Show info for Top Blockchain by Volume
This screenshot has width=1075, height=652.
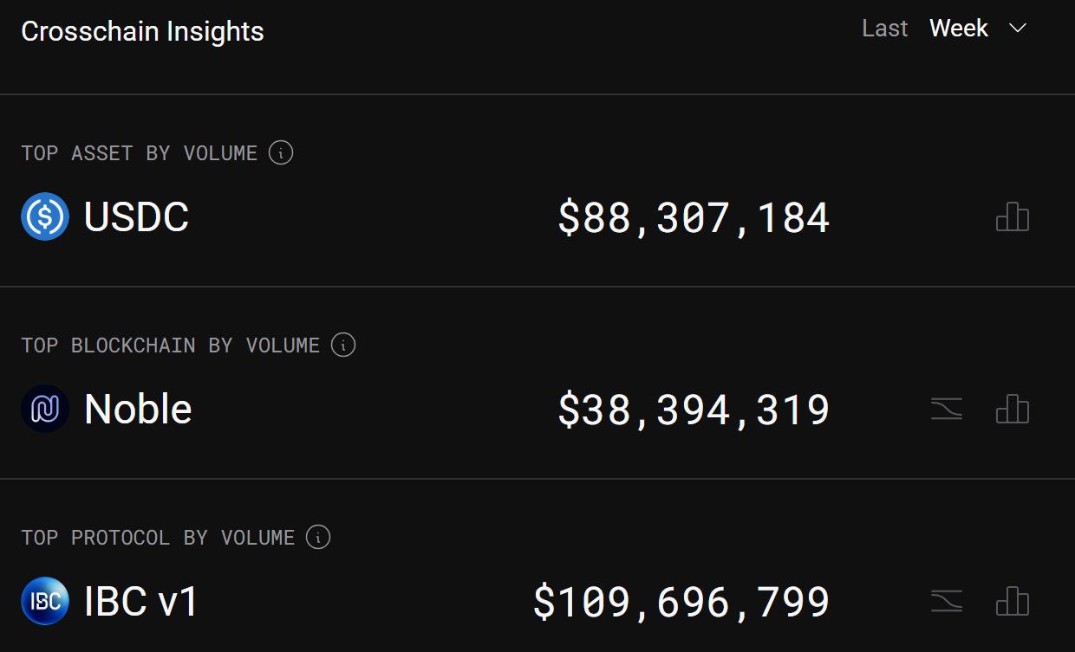click(x=343, y=345)
